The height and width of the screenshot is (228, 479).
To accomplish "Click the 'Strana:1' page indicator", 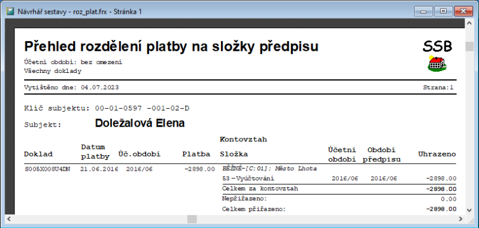I will pos(438,88).
